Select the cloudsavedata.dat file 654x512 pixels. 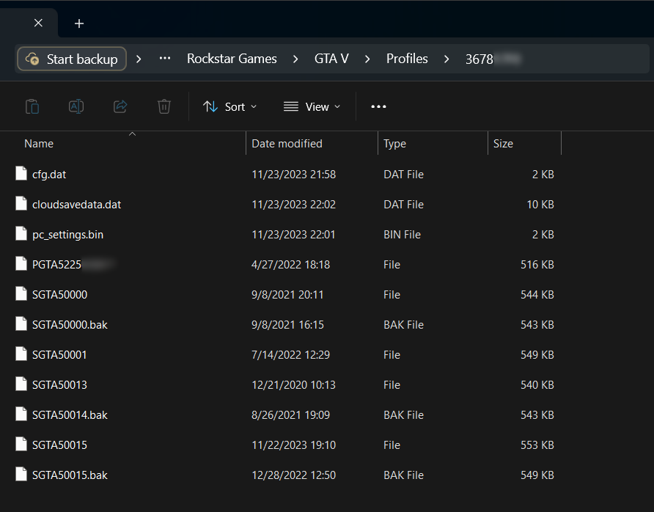point(76,205)
